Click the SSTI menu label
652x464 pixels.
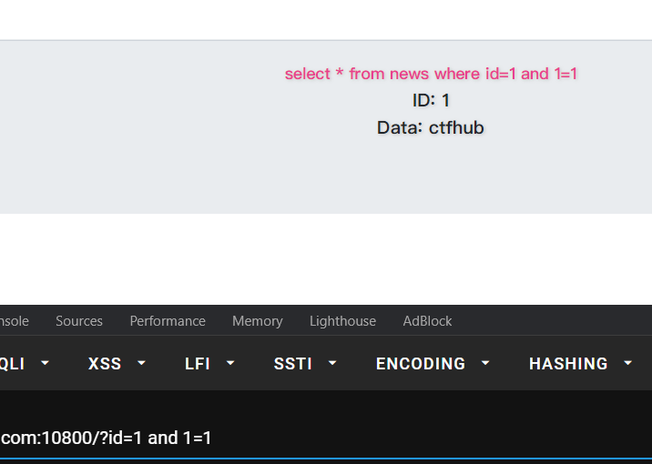[x=292, y=364]
